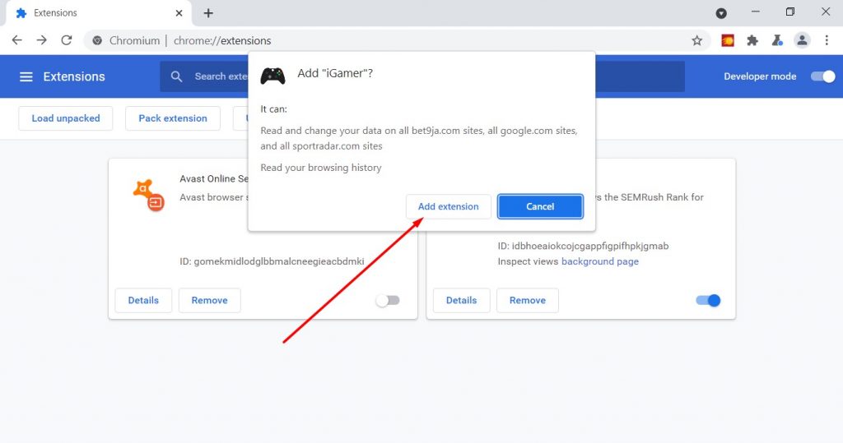This screenshot has height=443, width=843.
Task: Click the forward navigation arrow
Action: click(x=41, y=40)
